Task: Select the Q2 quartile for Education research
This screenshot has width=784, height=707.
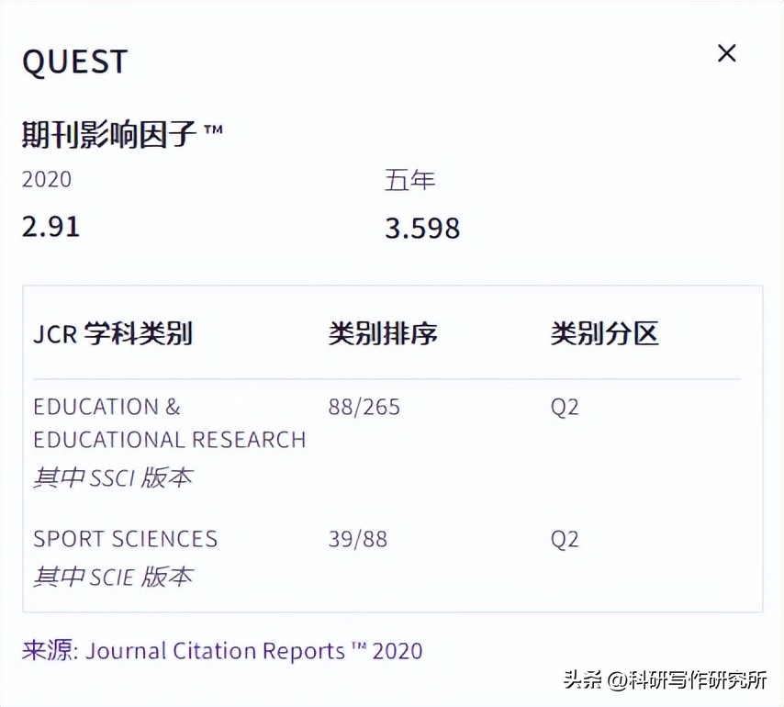Action: click(x=565, y=407)
